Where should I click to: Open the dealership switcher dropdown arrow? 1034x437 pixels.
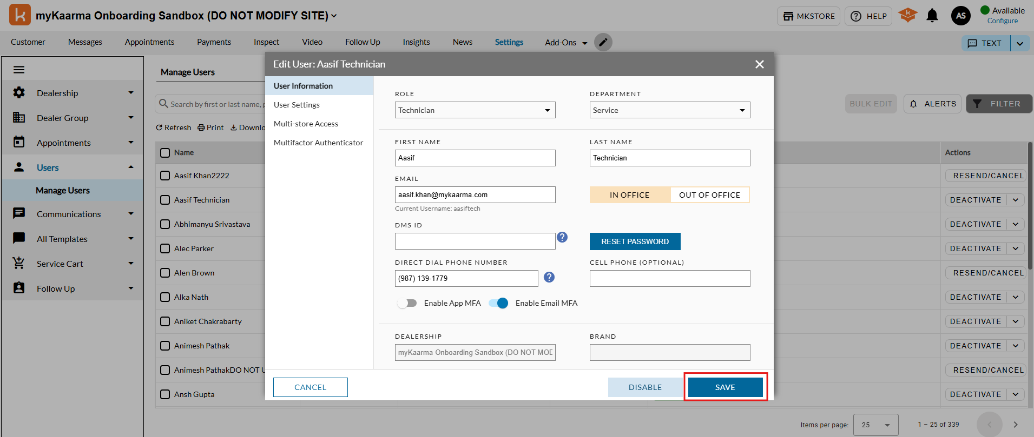click(x=334, y=16)
